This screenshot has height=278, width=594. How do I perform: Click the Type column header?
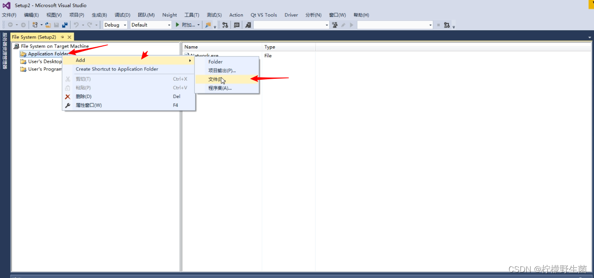coord(289,47)
